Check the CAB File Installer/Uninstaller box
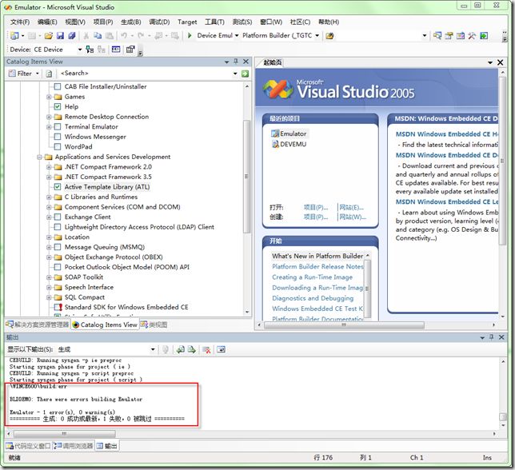 pos(58,86)
